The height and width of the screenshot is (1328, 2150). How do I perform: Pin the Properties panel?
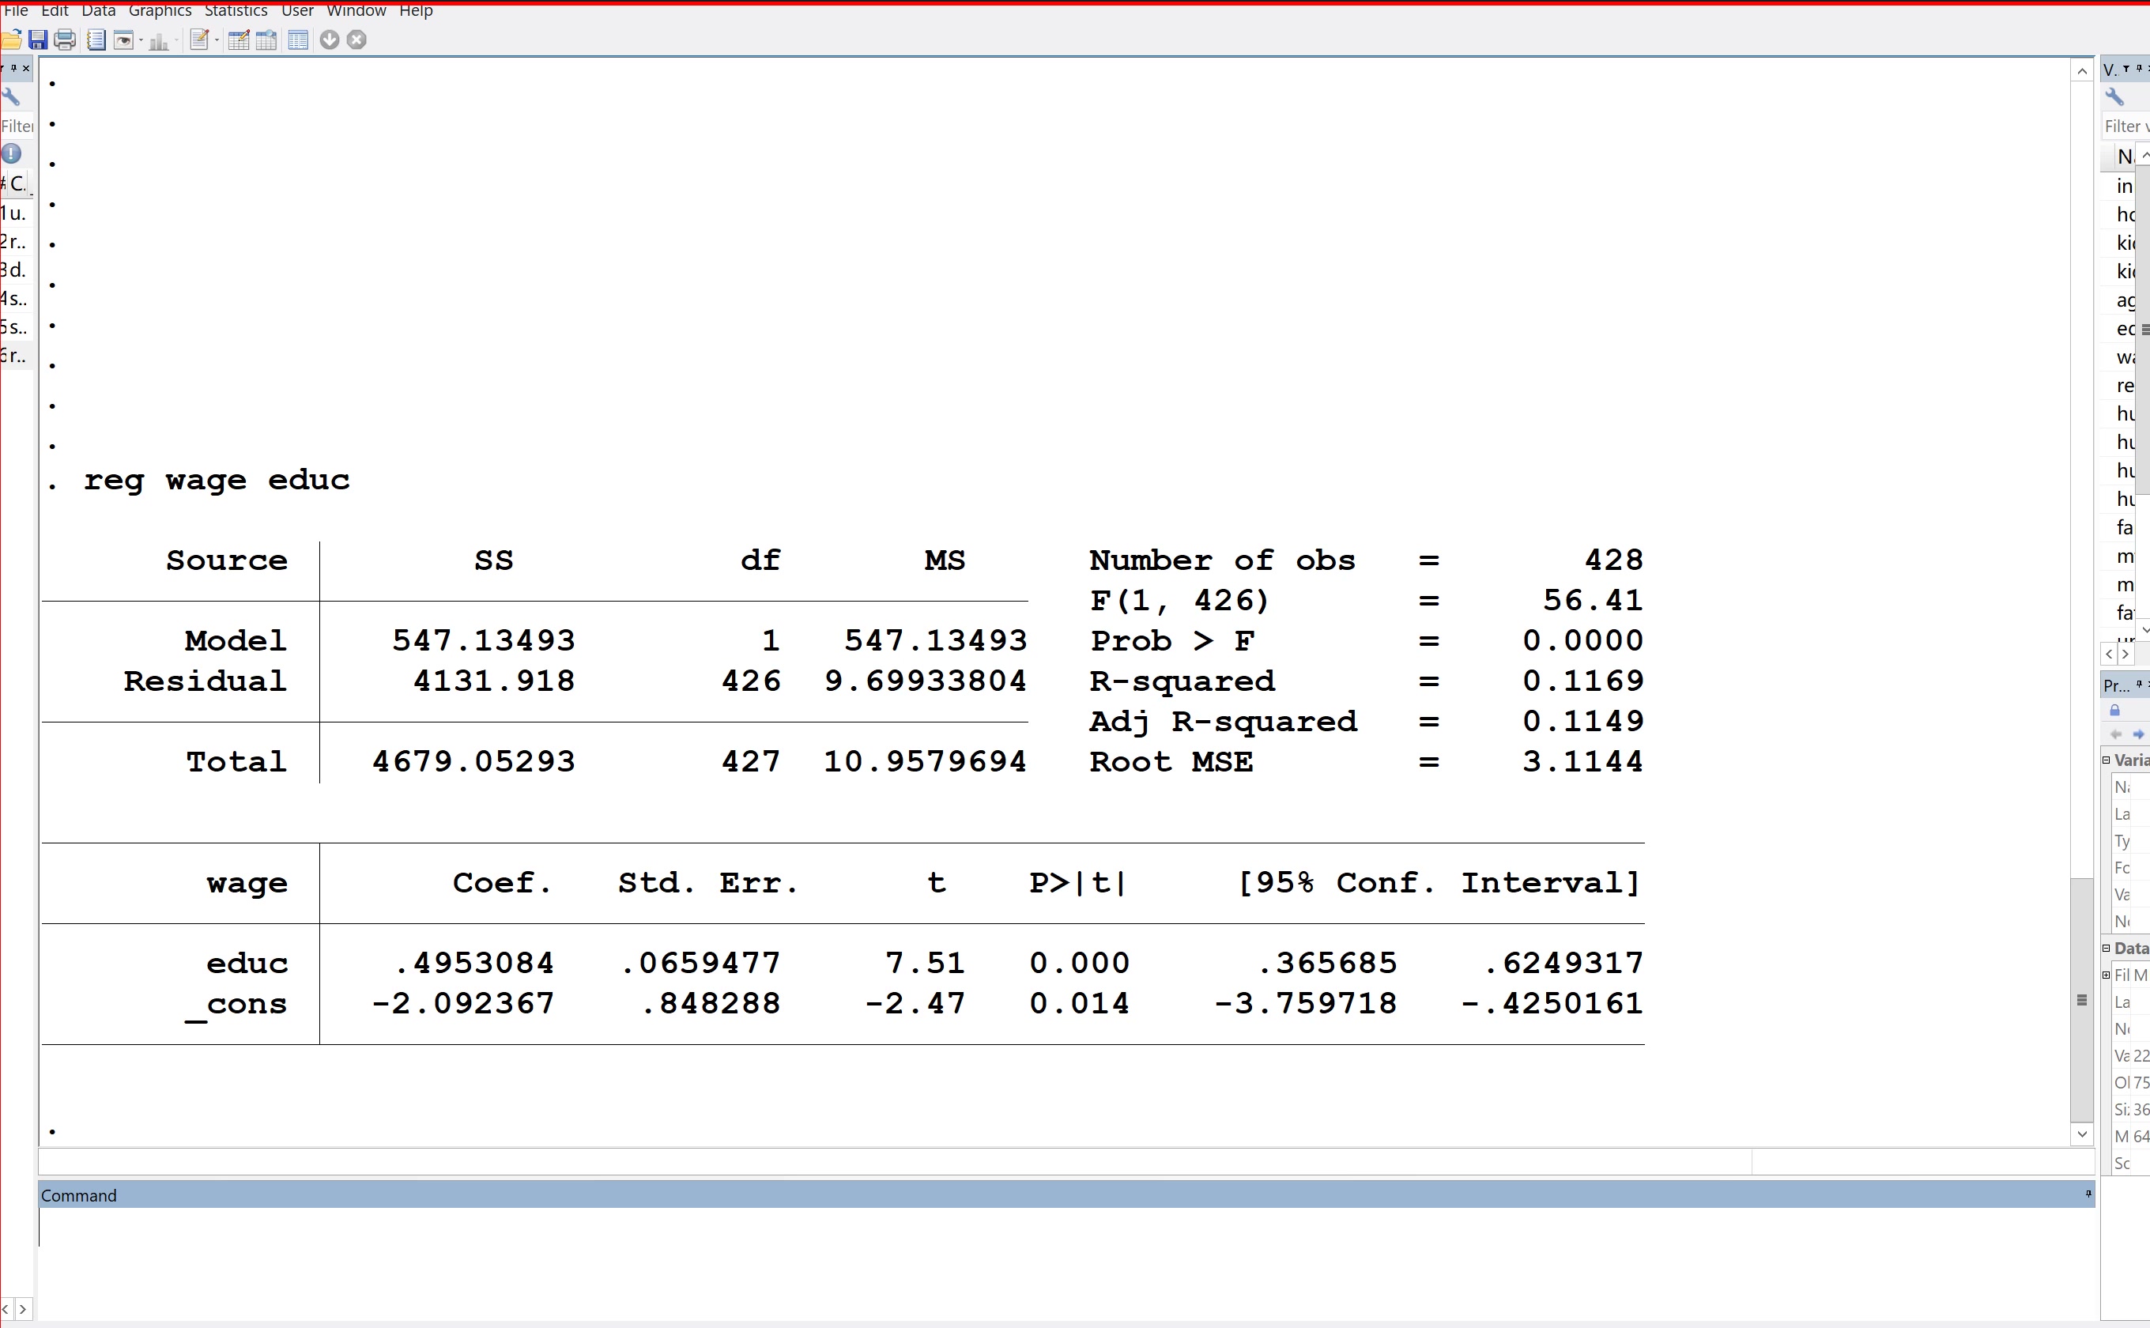click(x=2139, y=683)
